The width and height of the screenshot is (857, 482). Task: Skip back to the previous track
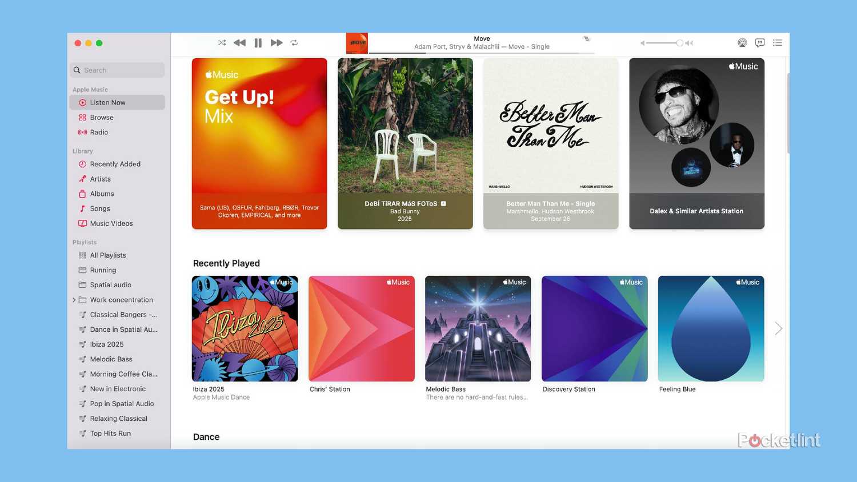[x=239, y=43]
